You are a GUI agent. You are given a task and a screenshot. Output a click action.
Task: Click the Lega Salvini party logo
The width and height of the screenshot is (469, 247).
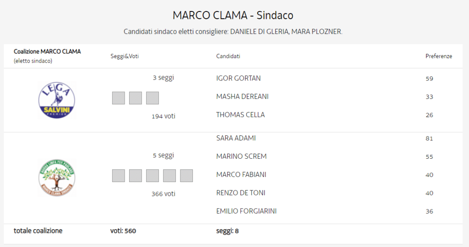coord(56,100)
